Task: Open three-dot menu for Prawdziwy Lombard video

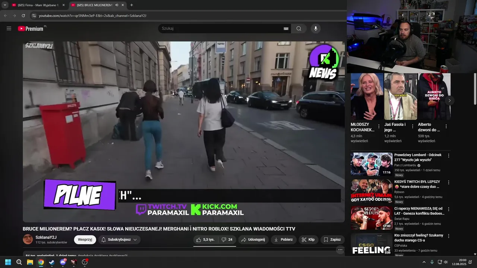Action: pyautogui.click(x=449, y=156)
